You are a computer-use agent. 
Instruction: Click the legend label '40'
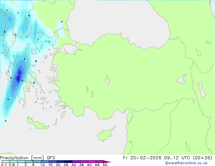89,165
